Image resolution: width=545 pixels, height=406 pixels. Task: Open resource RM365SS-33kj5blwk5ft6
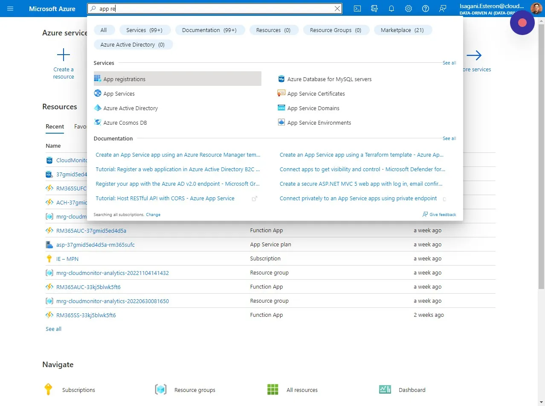86,315
